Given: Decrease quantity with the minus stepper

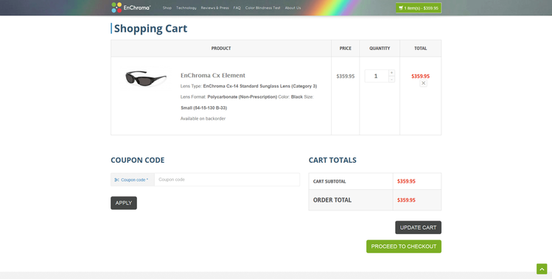Looking at the screenshot, I should [391, 80].
